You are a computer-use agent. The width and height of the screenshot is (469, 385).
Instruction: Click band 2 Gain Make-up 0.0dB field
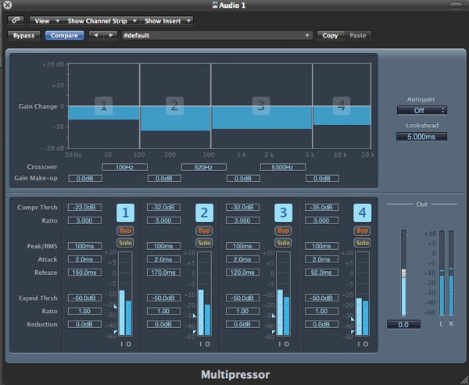click(x=164, y=179)
